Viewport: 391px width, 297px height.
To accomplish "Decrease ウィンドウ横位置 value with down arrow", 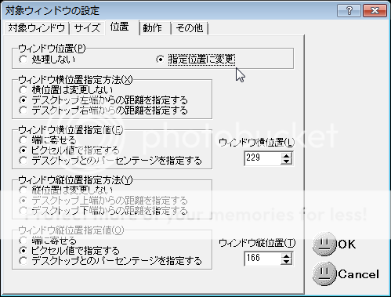I will [x=286, y=161].
